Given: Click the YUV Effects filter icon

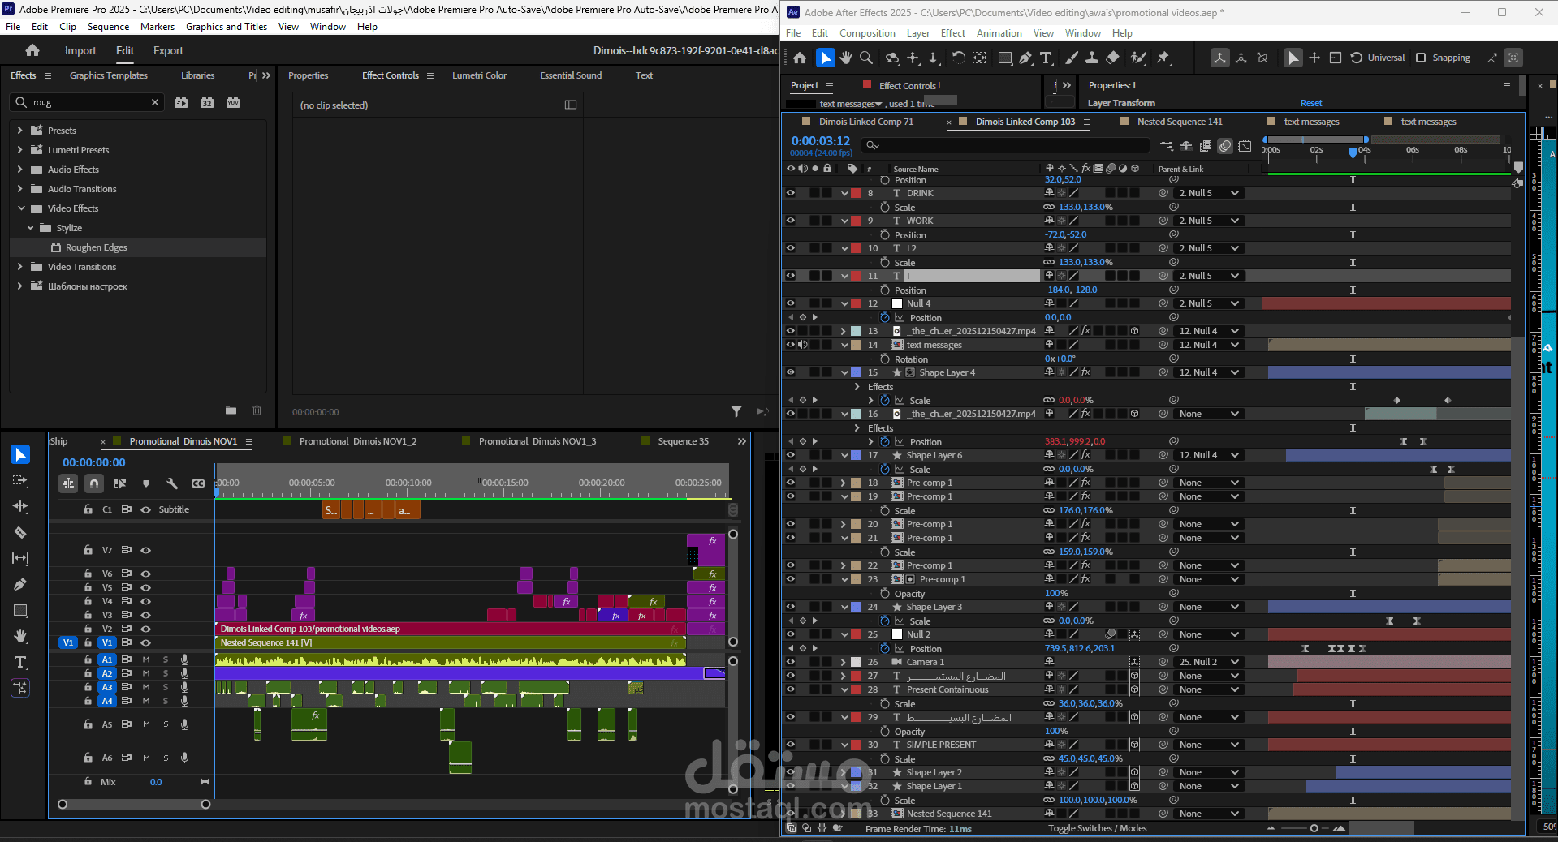Looking at the screenshot, I should pyautogui.click(x=233, y=103).
